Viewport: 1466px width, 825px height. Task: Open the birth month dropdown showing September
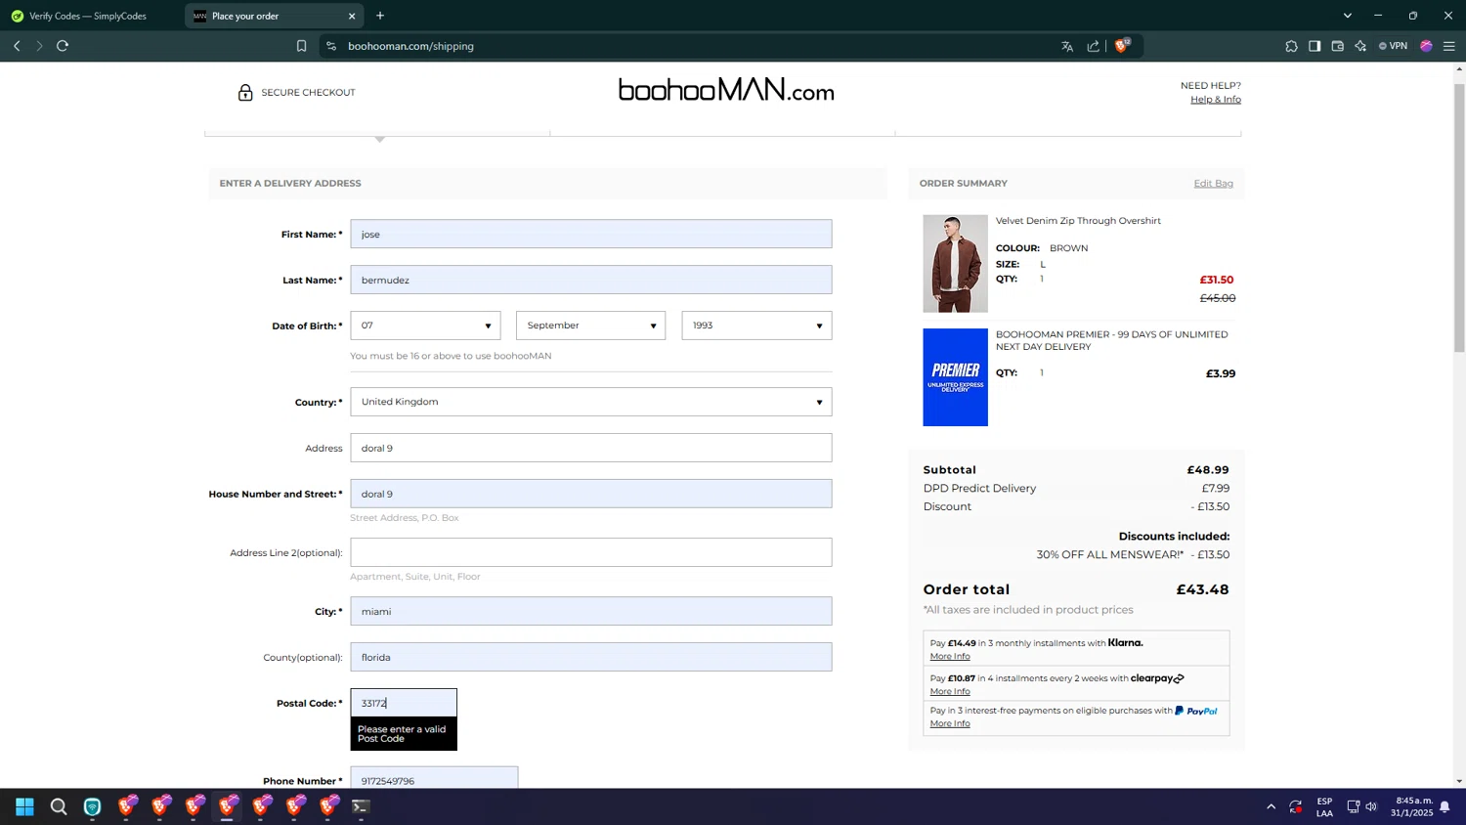pos(590,326)
